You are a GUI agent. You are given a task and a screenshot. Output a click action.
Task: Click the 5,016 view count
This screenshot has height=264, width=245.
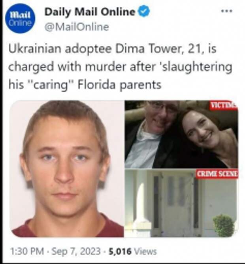120,251
